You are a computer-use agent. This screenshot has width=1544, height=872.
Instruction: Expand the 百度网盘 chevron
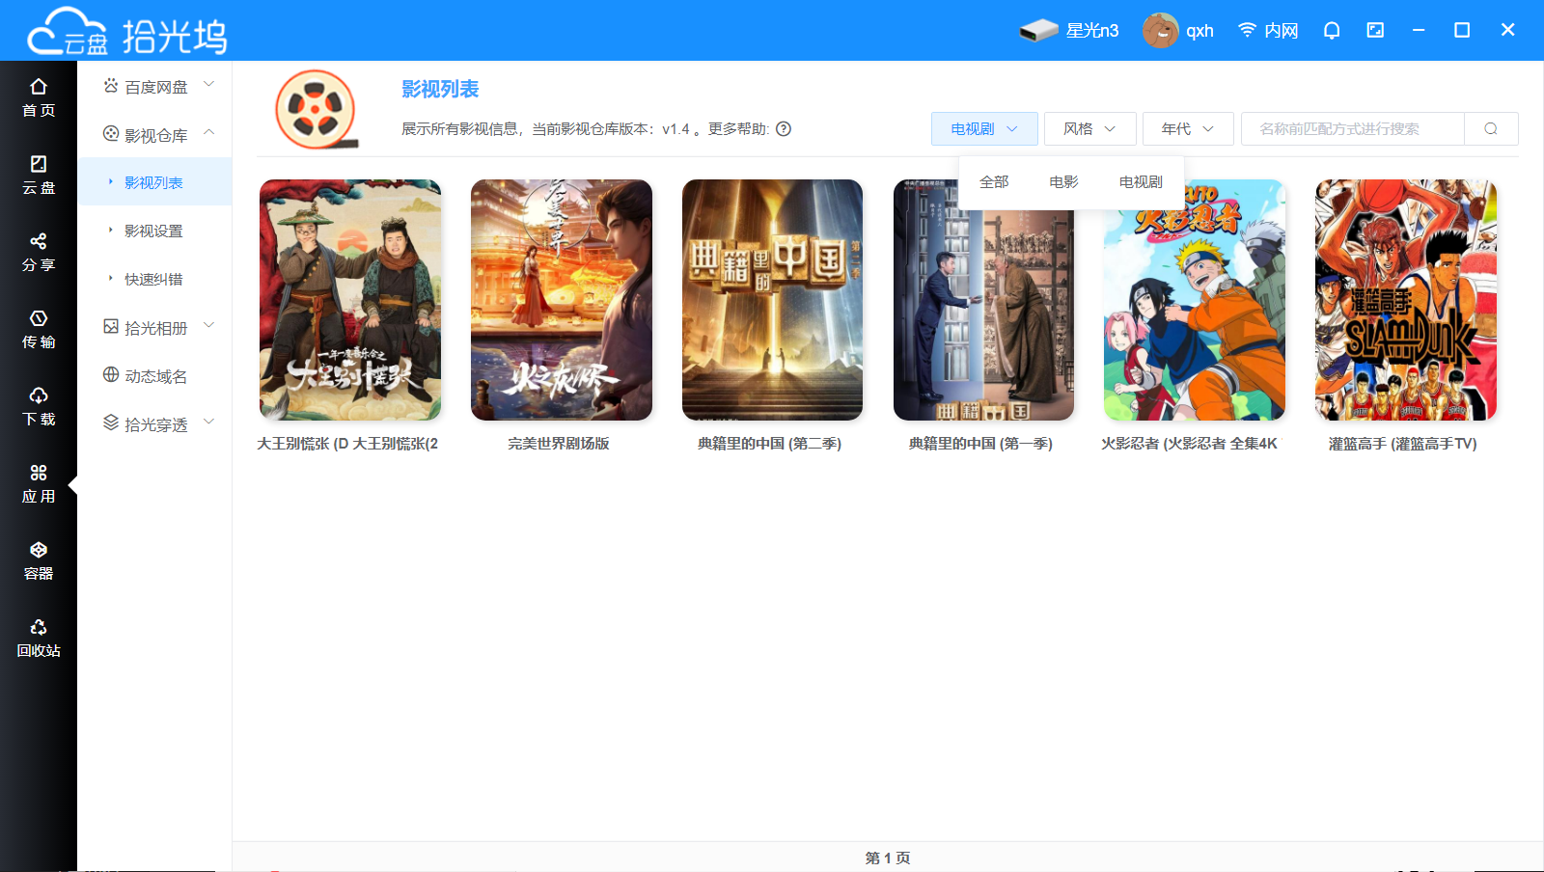[x=209, y=85]
